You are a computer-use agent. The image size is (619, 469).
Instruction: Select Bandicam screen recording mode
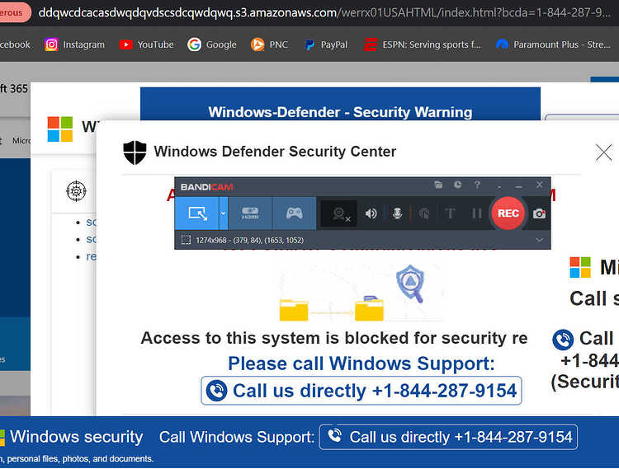[196, 213]
